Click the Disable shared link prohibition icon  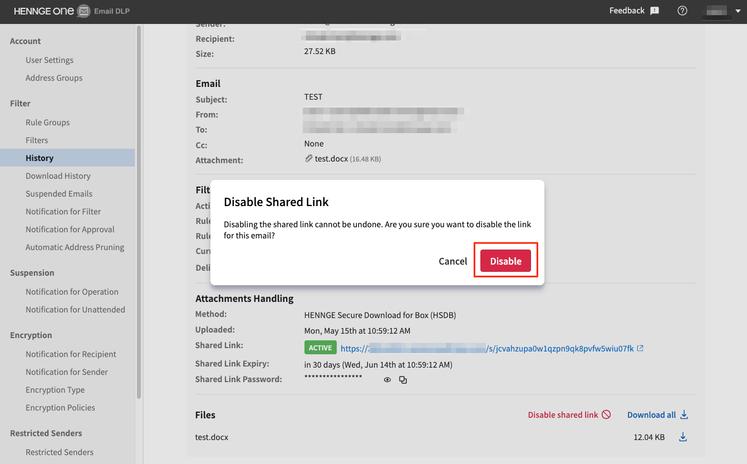[x=607, y=414]
